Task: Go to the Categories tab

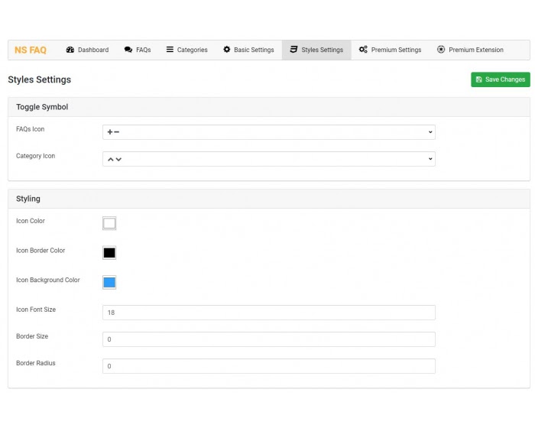Action: point(186,50)
